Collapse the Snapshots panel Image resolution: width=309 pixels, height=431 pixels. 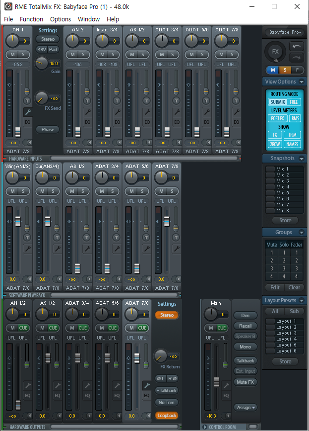(x=302, y=158)
